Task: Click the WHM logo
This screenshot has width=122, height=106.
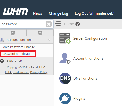Action: click(x=15, y=11)
